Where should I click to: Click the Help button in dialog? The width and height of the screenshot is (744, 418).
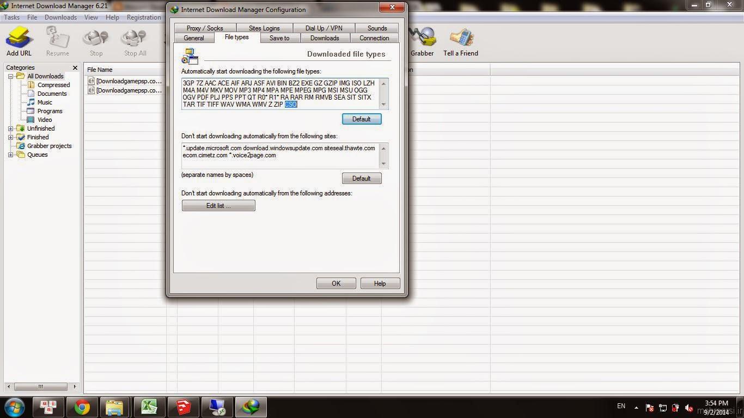click(380, 283)
